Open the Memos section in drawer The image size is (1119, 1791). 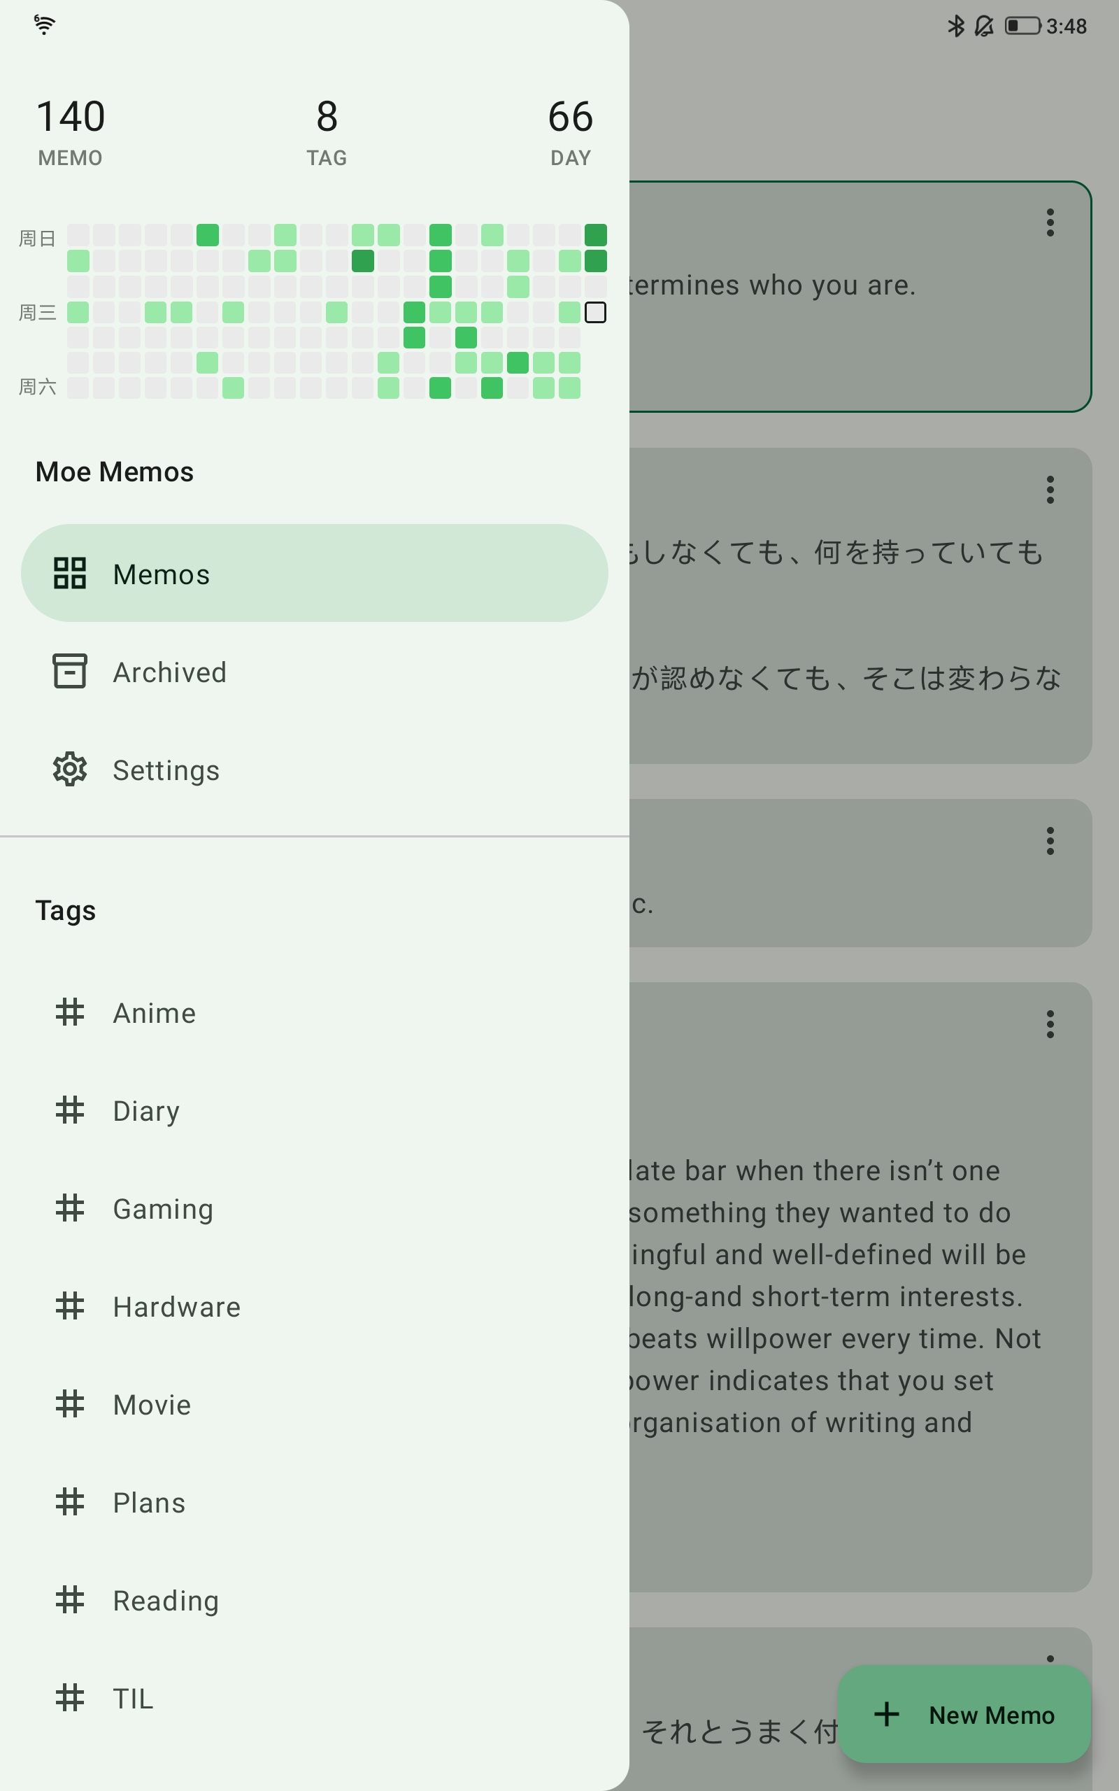coord(314,574)
